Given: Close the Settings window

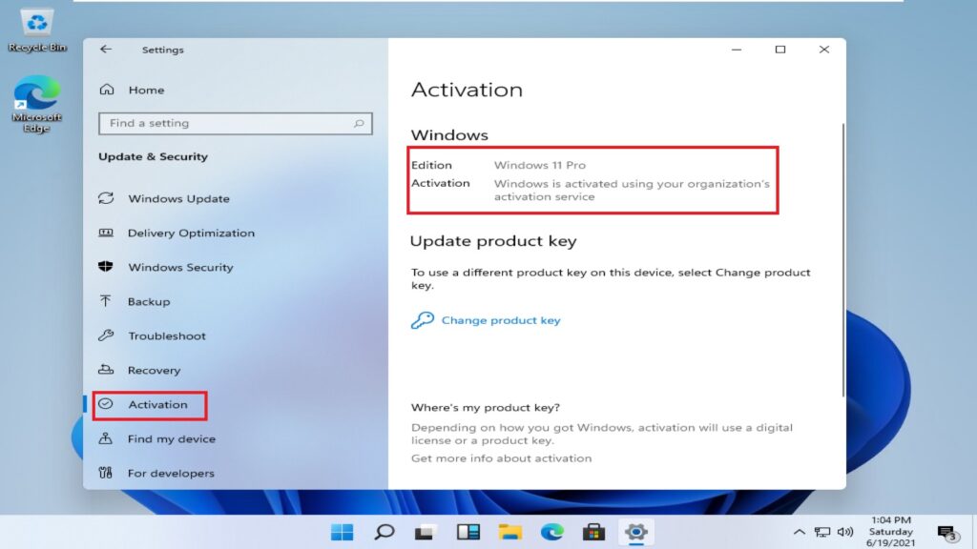Looking at the screenshot, I should click(x=823, y=50).
